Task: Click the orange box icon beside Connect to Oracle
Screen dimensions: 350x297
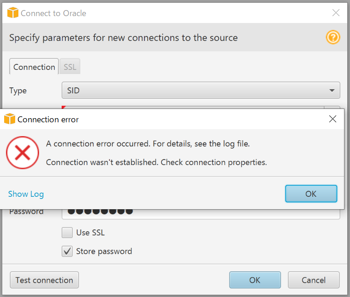Action: (13, 13)
